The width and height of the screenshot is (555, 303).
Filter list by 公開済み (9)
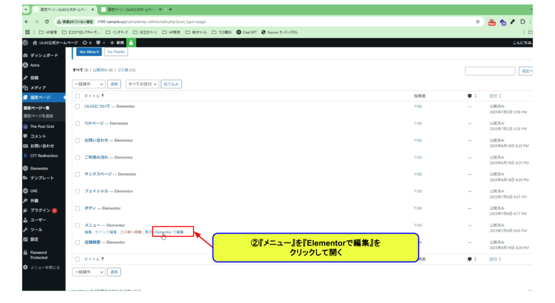pos(102,70)
